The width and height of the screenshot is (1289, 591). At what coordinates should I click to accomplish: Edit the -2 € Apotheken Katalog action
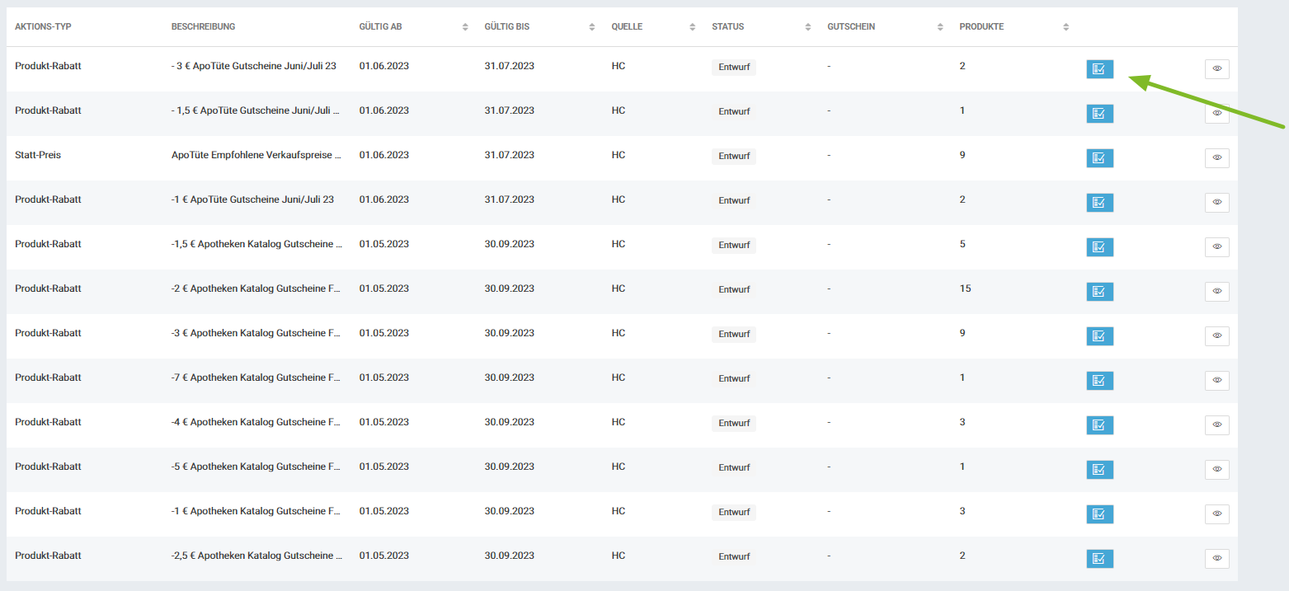[1099, 292]
